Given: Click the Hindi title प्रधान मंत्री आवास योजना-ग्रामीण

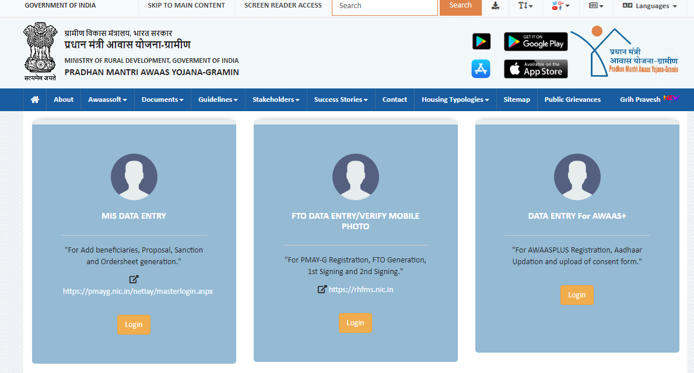Looking at the screenshot, I should [128, 45].
